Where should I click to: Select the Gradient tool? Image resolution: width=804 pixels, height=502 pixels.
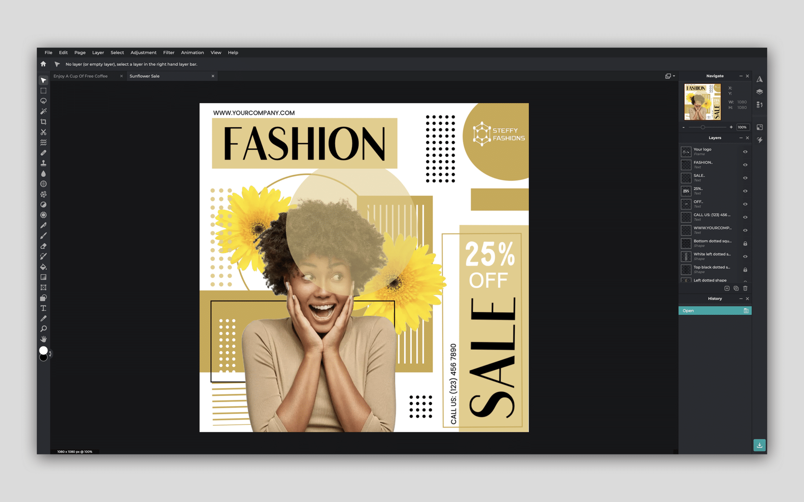[x=44, y=277]
